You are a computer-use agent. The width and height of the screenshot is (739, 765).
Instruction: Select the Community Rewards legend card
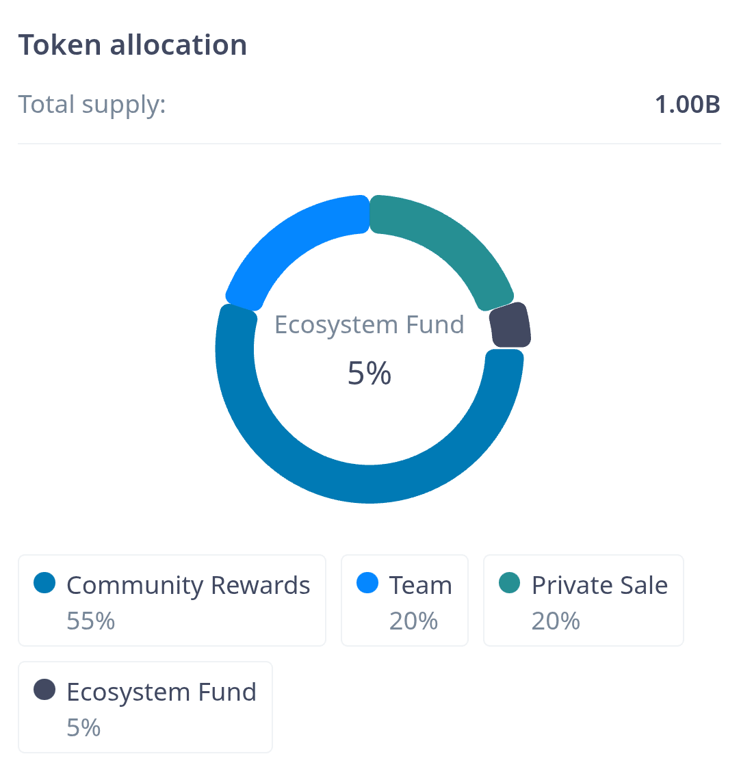pos(172,600)
